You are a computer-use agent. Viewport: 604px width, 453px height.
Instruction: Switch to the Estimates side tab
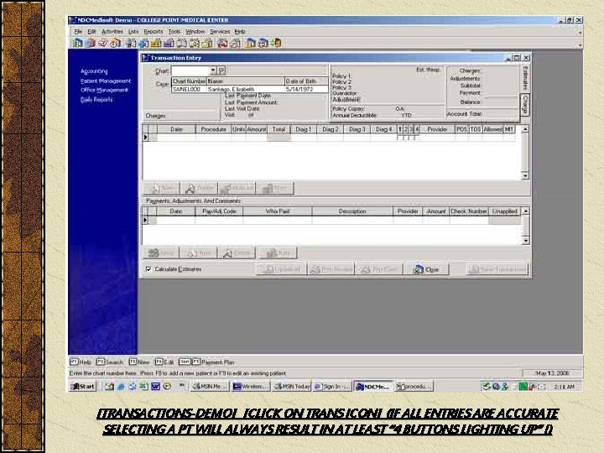(x=524, y=78)
